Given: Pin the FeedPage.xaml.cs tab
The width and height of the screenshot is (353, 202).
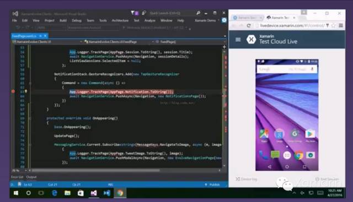Looking at the screenshot, I should tap(40, 36).
